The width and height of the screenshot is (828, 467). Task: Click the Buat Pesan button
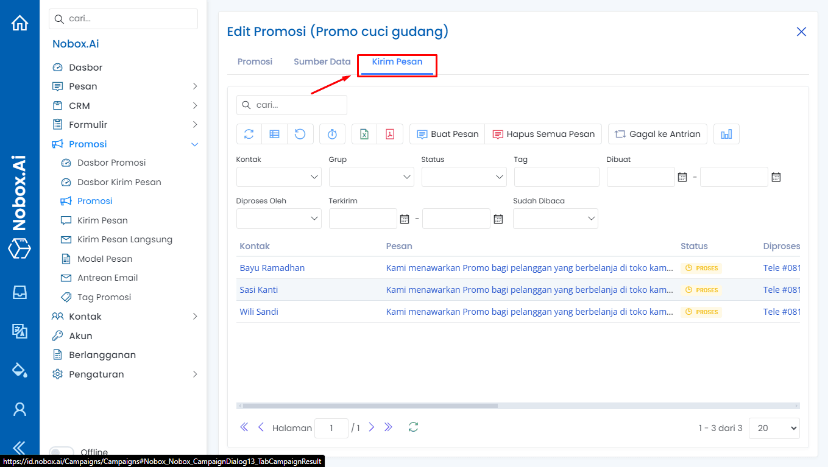click(x=447, y=134)
